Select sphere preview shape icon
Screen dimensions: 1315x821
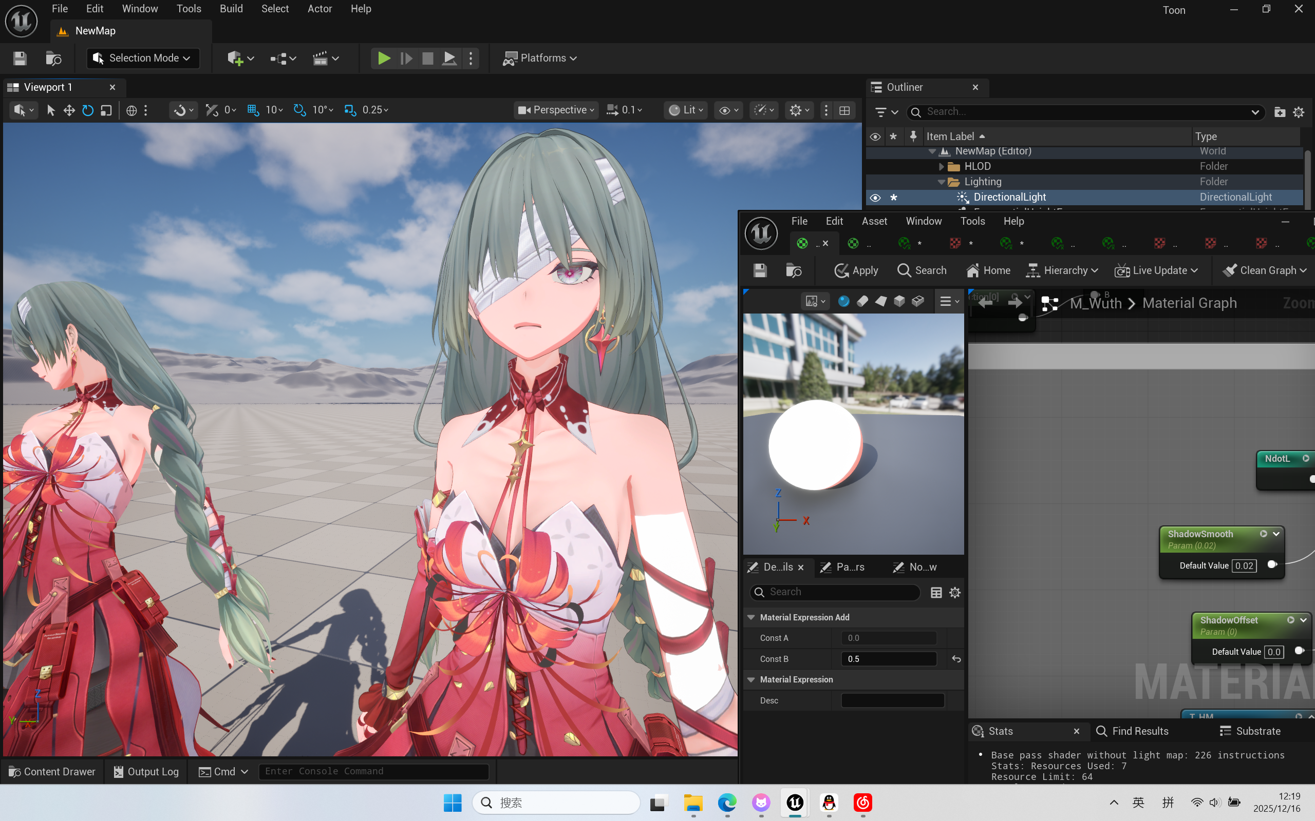click(x=843, y=301)
